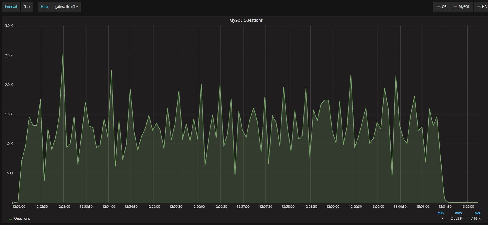Viewport: 488px width, 225px height.
Task: Click the green Questions legend color line
Action: [x=11, y=219]
